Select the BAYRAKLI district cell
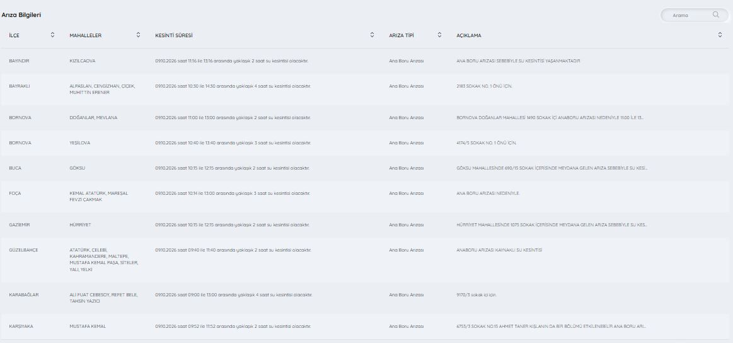Screen dimensions: 733x343 pos(20,86)
